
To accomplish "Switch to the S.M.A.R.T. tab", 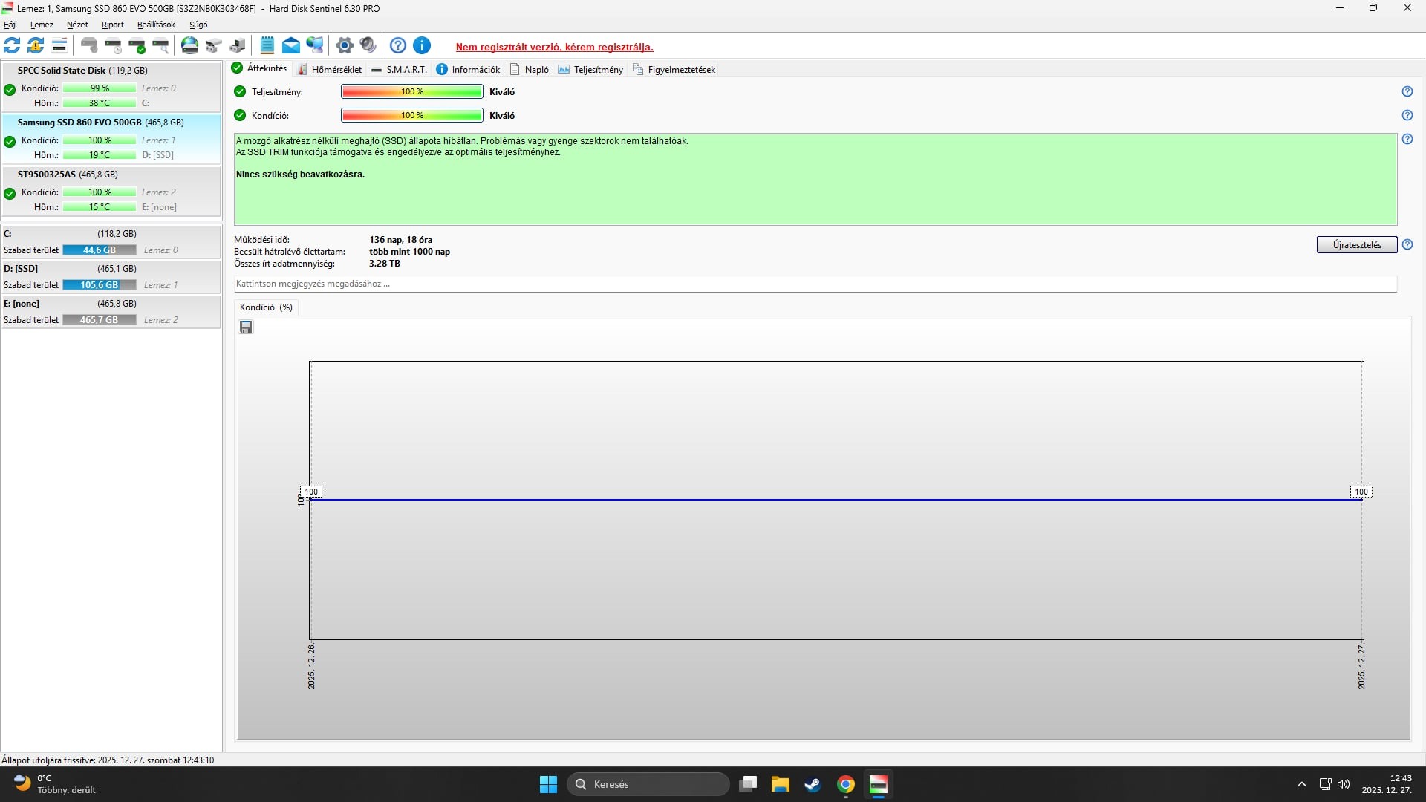I will click(x=399, y=70).
